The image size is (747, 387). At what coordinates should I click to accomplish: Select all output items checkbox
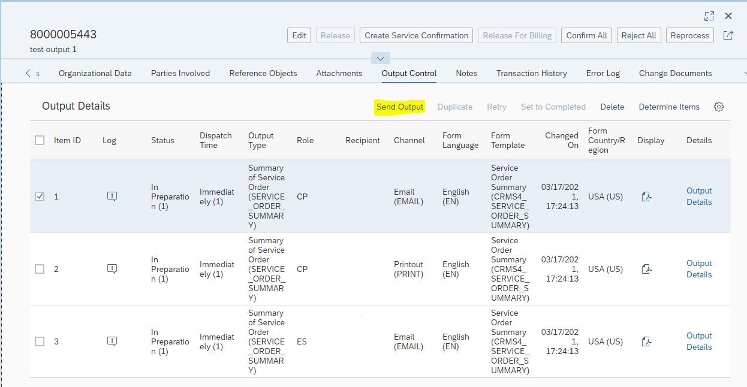40,140
